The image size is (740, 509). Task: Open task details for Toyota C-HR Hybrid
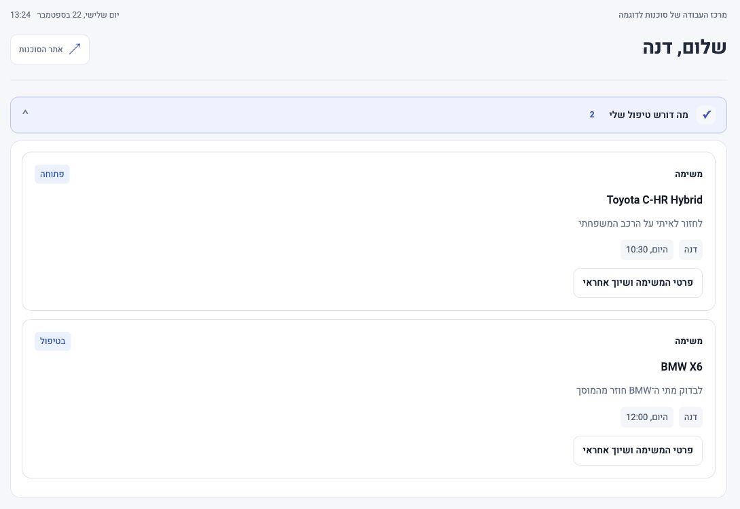click(x=637, y=283)
